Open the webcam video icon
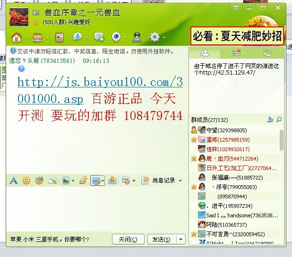This screenshot has height=257, width=292. click(x=115, y=37)
